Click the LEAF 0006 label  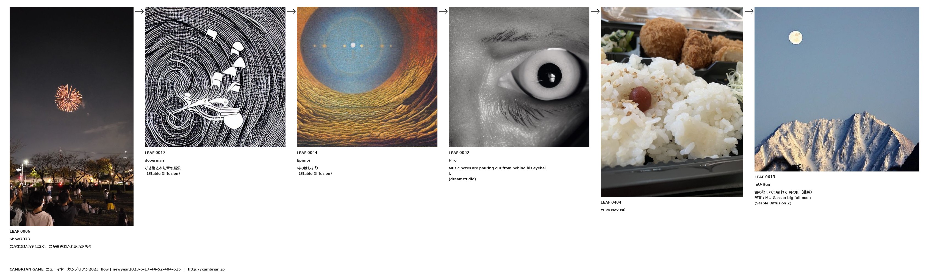click(20, 231)
